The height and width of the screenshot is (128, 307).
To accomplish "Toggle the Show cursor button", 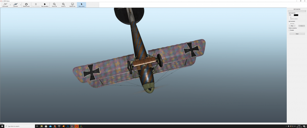I will point(81,5).
